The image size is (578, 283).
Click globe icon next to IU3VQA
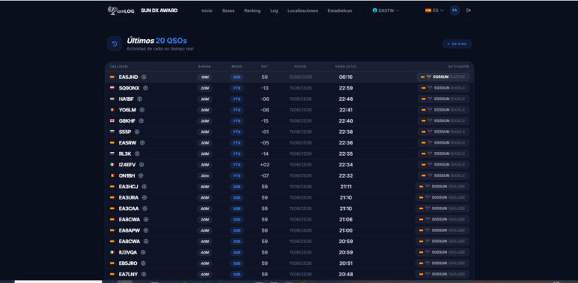click(x=143, y=252)
